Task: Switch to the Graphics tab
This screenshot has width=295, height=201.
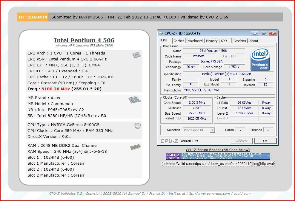Action: [240, 41]
